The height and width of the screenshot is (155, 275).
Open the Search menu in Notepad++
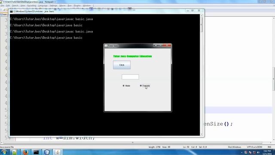coord(15,6)
